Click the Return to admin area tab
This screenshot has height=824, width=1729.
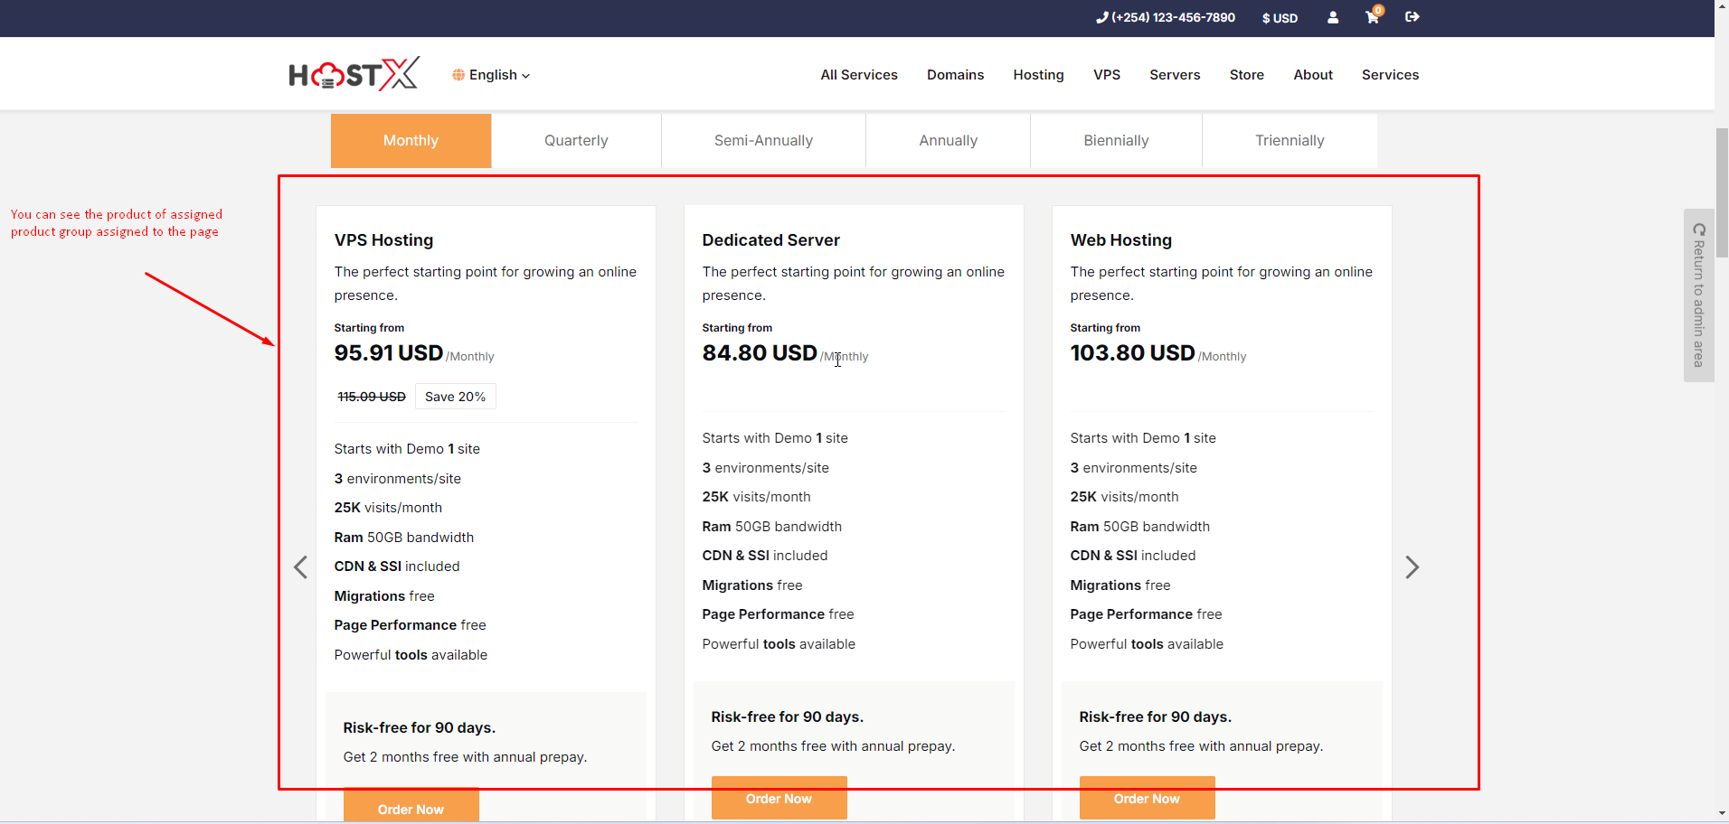point(1698,295)
